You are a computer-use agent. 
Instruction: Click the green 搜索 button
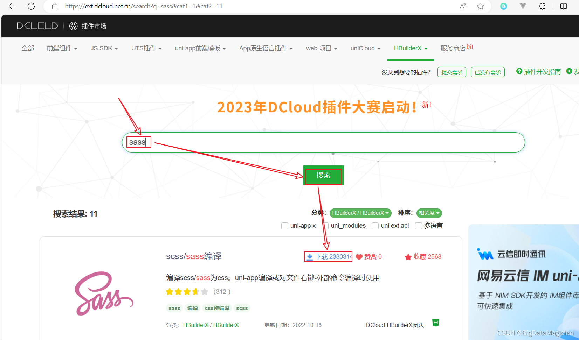(x=323, y=175)
